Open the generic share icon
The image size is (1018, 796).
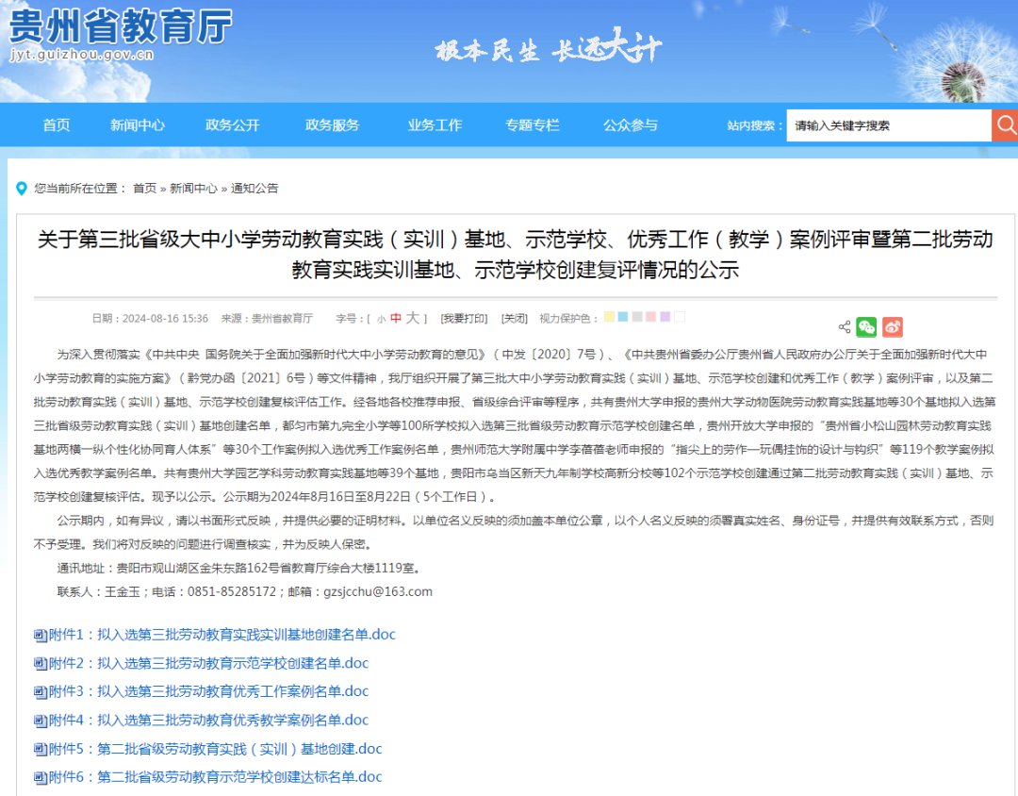(844, 326)
